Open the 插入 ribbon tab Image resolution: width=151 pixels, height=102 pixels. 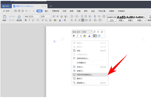click(46, 11)
